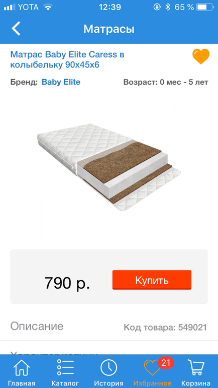This screenshot has height=388, width=218.
Task: Tap the back arrow in header
Action: click(x=16, y=29)
